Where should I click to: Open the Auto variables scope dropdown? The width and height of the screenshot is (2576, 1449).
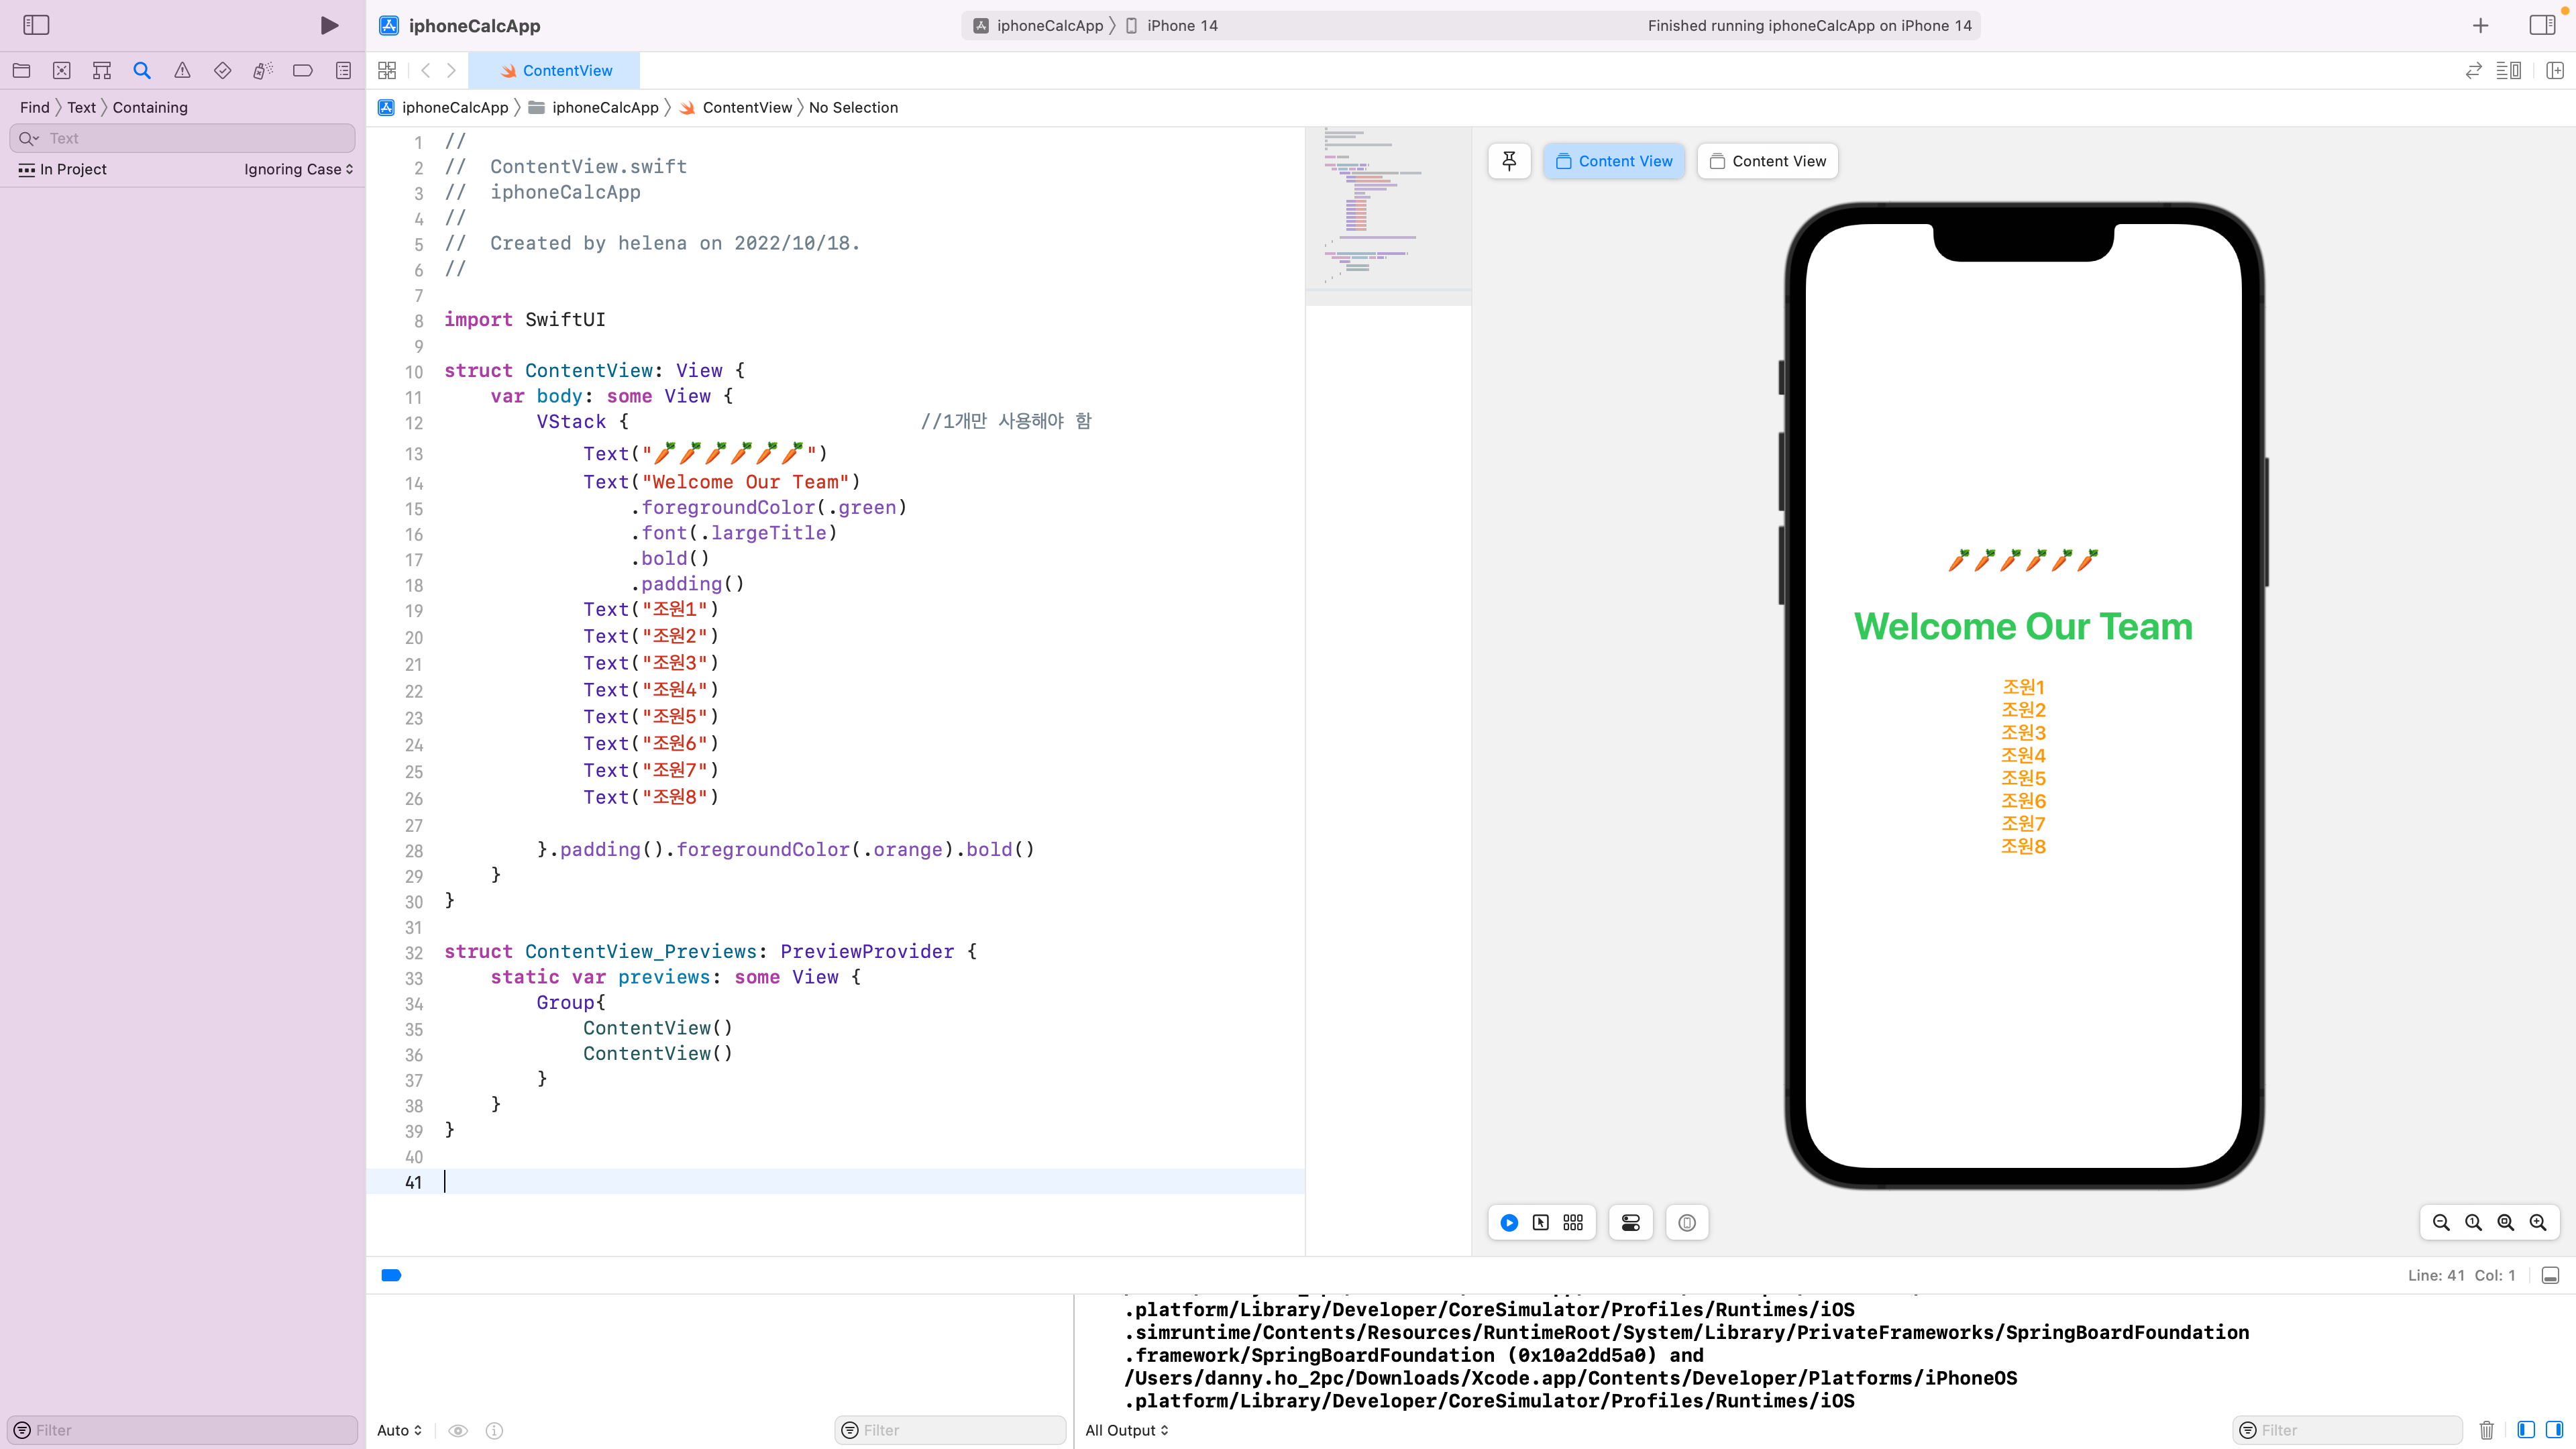coord(399,1430)
